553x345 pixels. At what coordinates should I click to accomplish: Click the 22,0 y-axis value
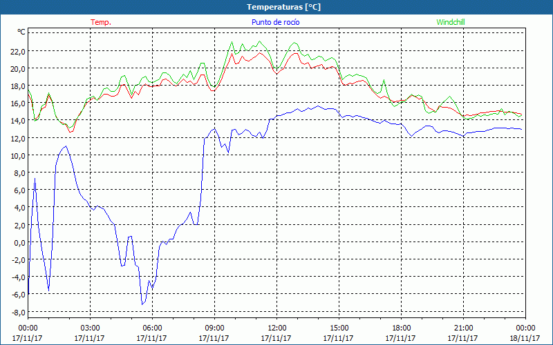18,51
